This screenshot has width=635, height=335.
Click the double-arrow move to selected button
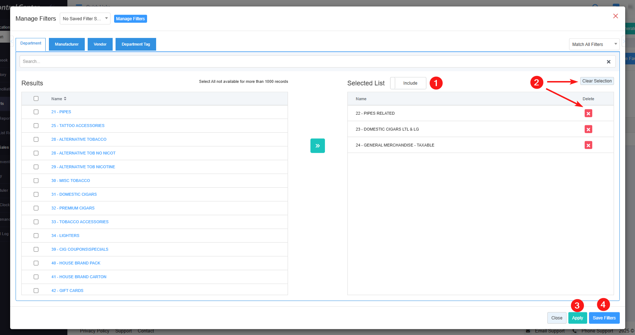[x=317, y=146]
